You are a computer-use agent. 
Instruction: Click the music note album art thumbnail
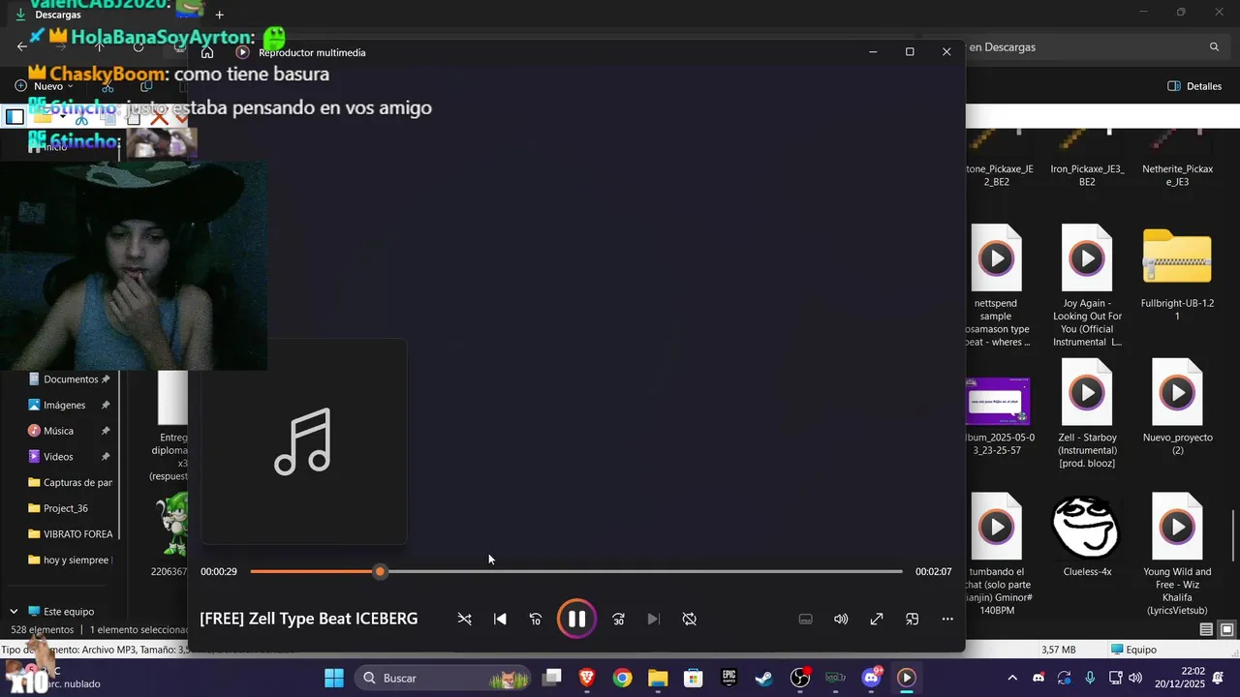point(304,441)
